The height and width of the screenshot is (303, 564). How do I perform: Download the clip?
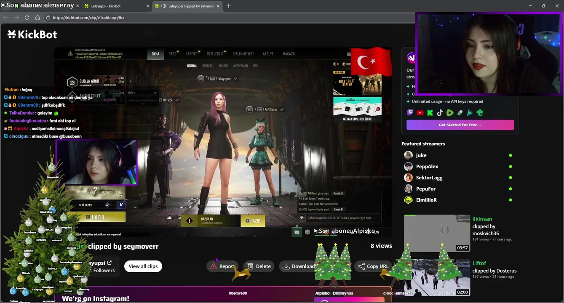[298, 266]
